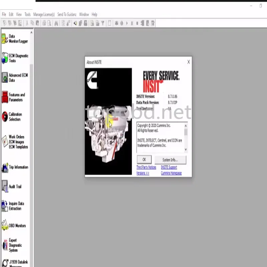Screen dimensions: 267x267
Task: Expand the Versions >> link
Action: 143,173
